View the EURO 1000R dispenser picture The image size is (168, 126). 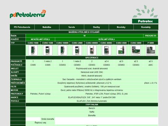62,50
